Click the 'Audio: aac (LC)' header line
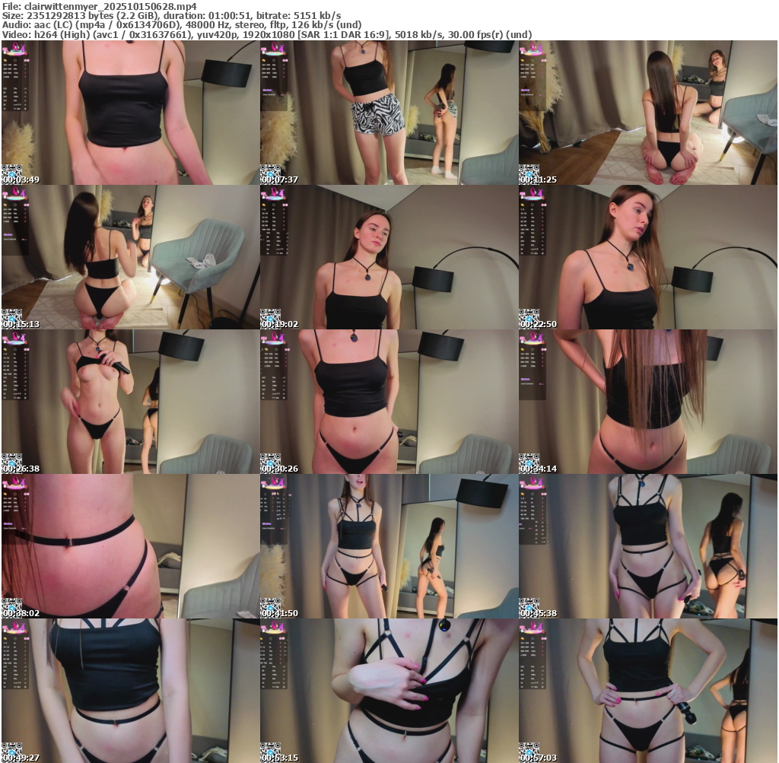779x763 pixels. pos(182,25)
